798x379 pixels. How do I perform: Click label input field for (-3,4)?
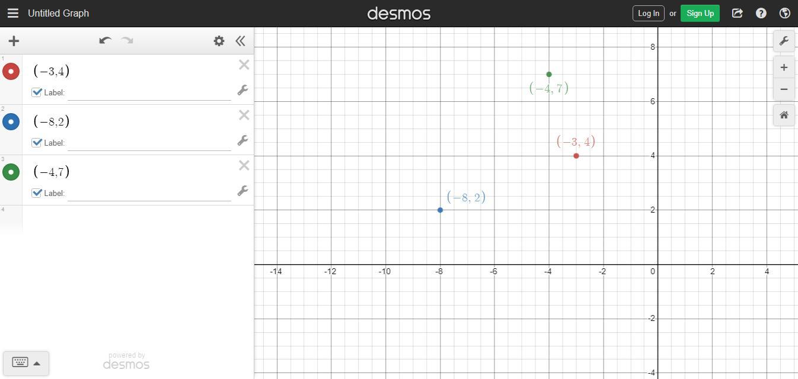[149, 93]
